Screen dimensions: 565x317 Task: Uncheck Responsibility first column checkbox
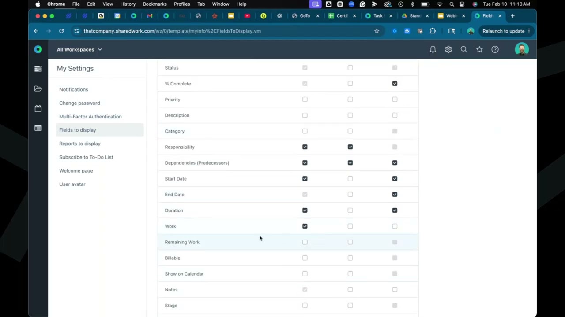[305, 147]
